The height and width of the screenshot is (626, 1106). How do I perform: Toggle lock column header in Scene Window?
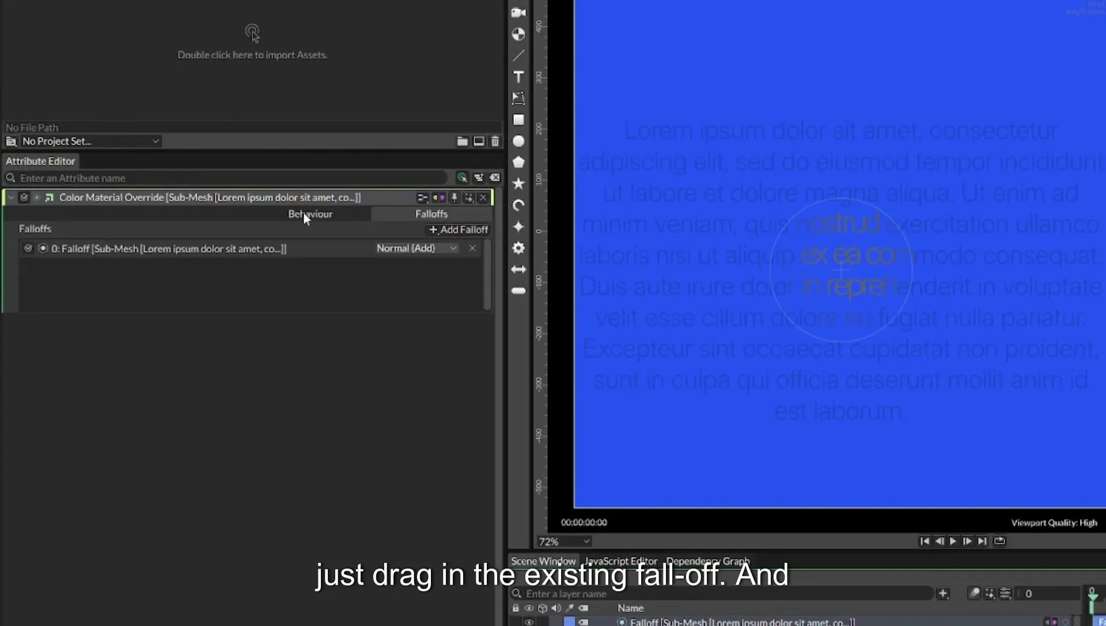pyautogui.click(x=516, y=608)
